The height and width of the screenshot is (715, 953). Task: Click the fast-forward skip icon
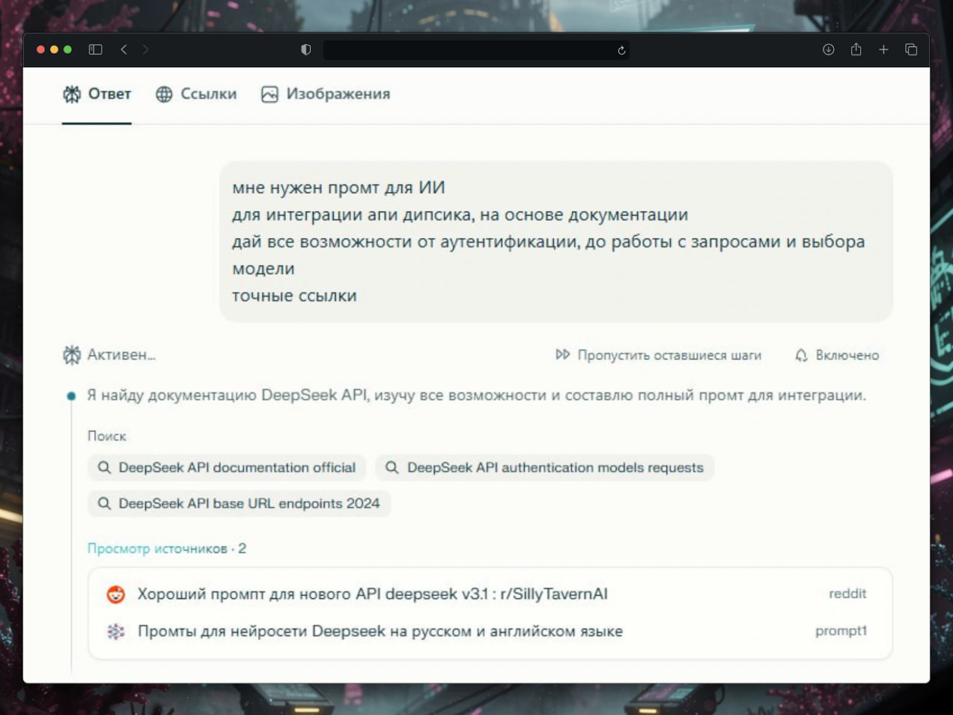(562, 355)
